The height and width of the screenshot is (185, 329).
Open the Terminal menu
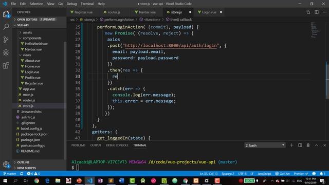[87, 4]
